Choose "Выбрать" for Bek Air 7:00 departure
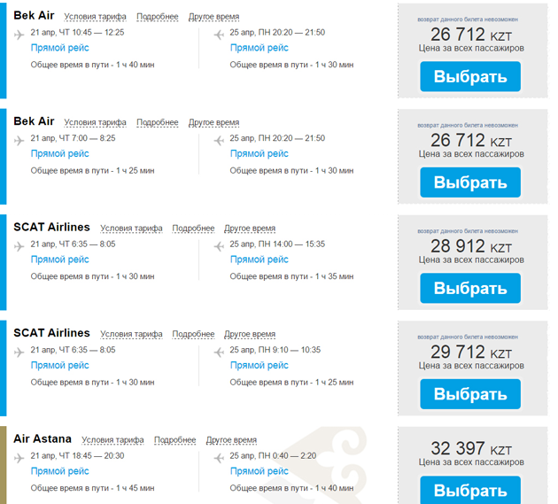This screenshot has width=558, height=504. (x=470, y=182)
